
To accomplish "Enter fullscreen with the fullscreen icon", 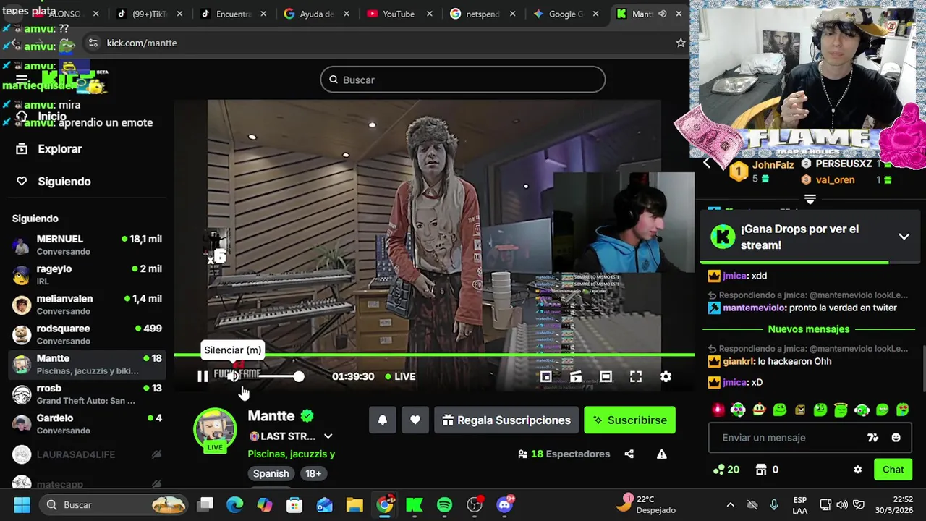I will (636, 376).
